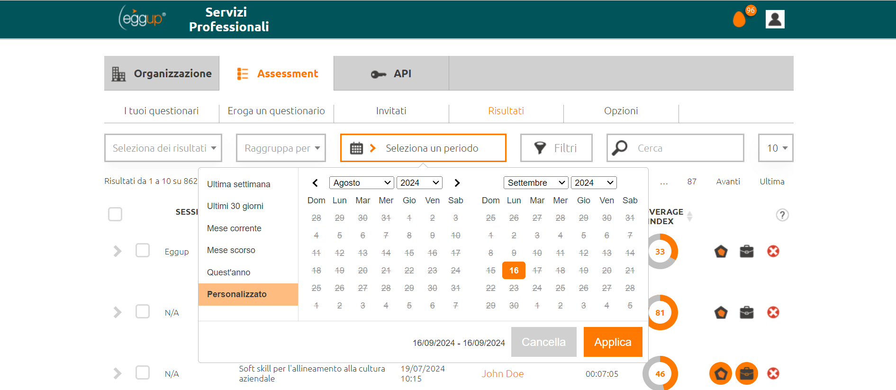Open the user profile avatar icon
Viewport: 896px width, 390px height.
(775, 19)
